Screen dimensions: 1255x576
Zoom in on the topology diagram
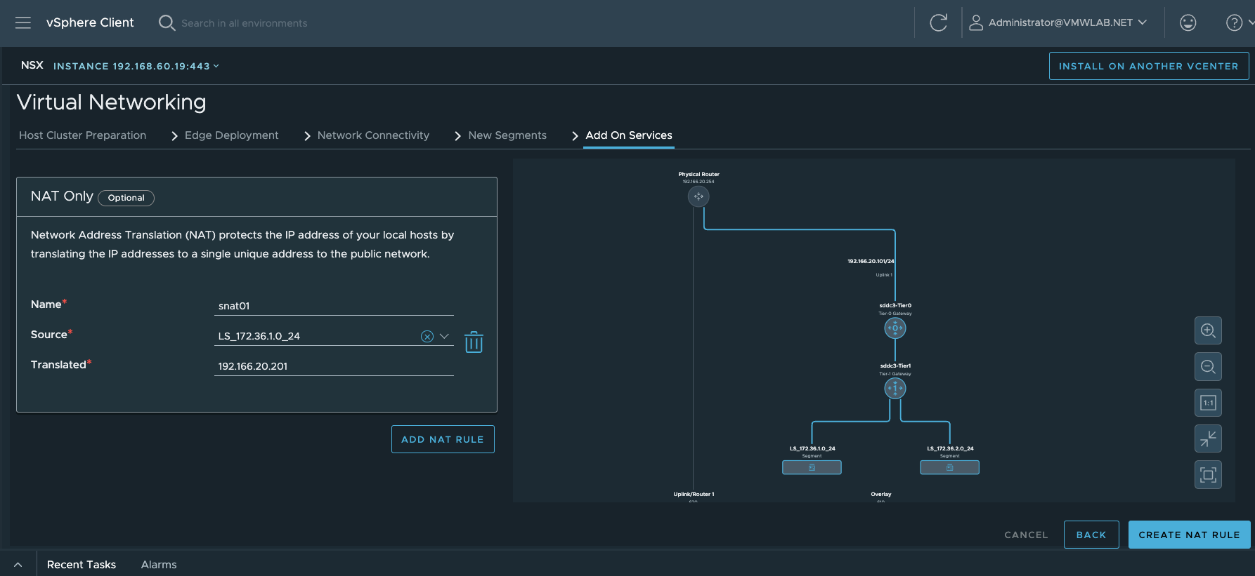coord(1208,330)
